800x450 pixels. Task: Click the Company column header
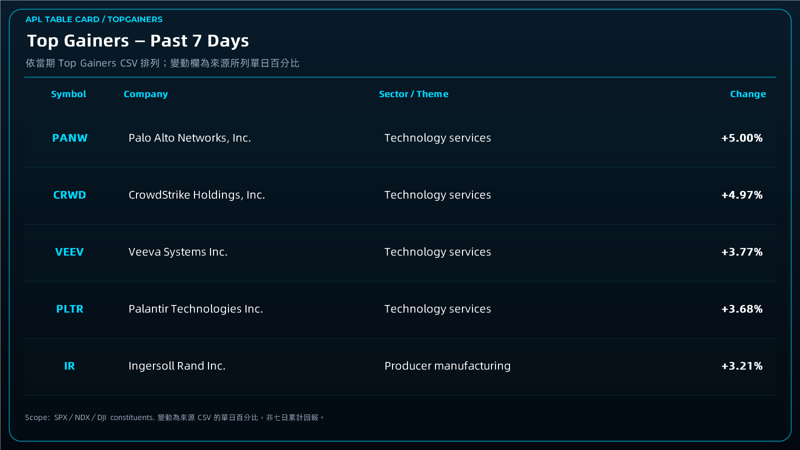[145, 94]
